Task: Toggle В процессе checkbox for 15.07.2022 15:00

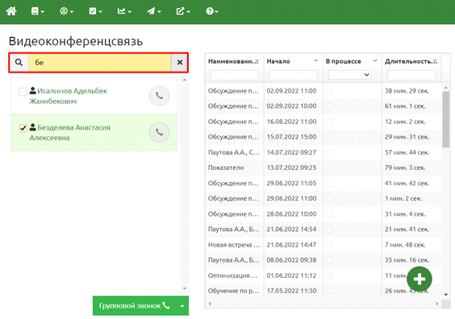Action: [x=329, y=137]
